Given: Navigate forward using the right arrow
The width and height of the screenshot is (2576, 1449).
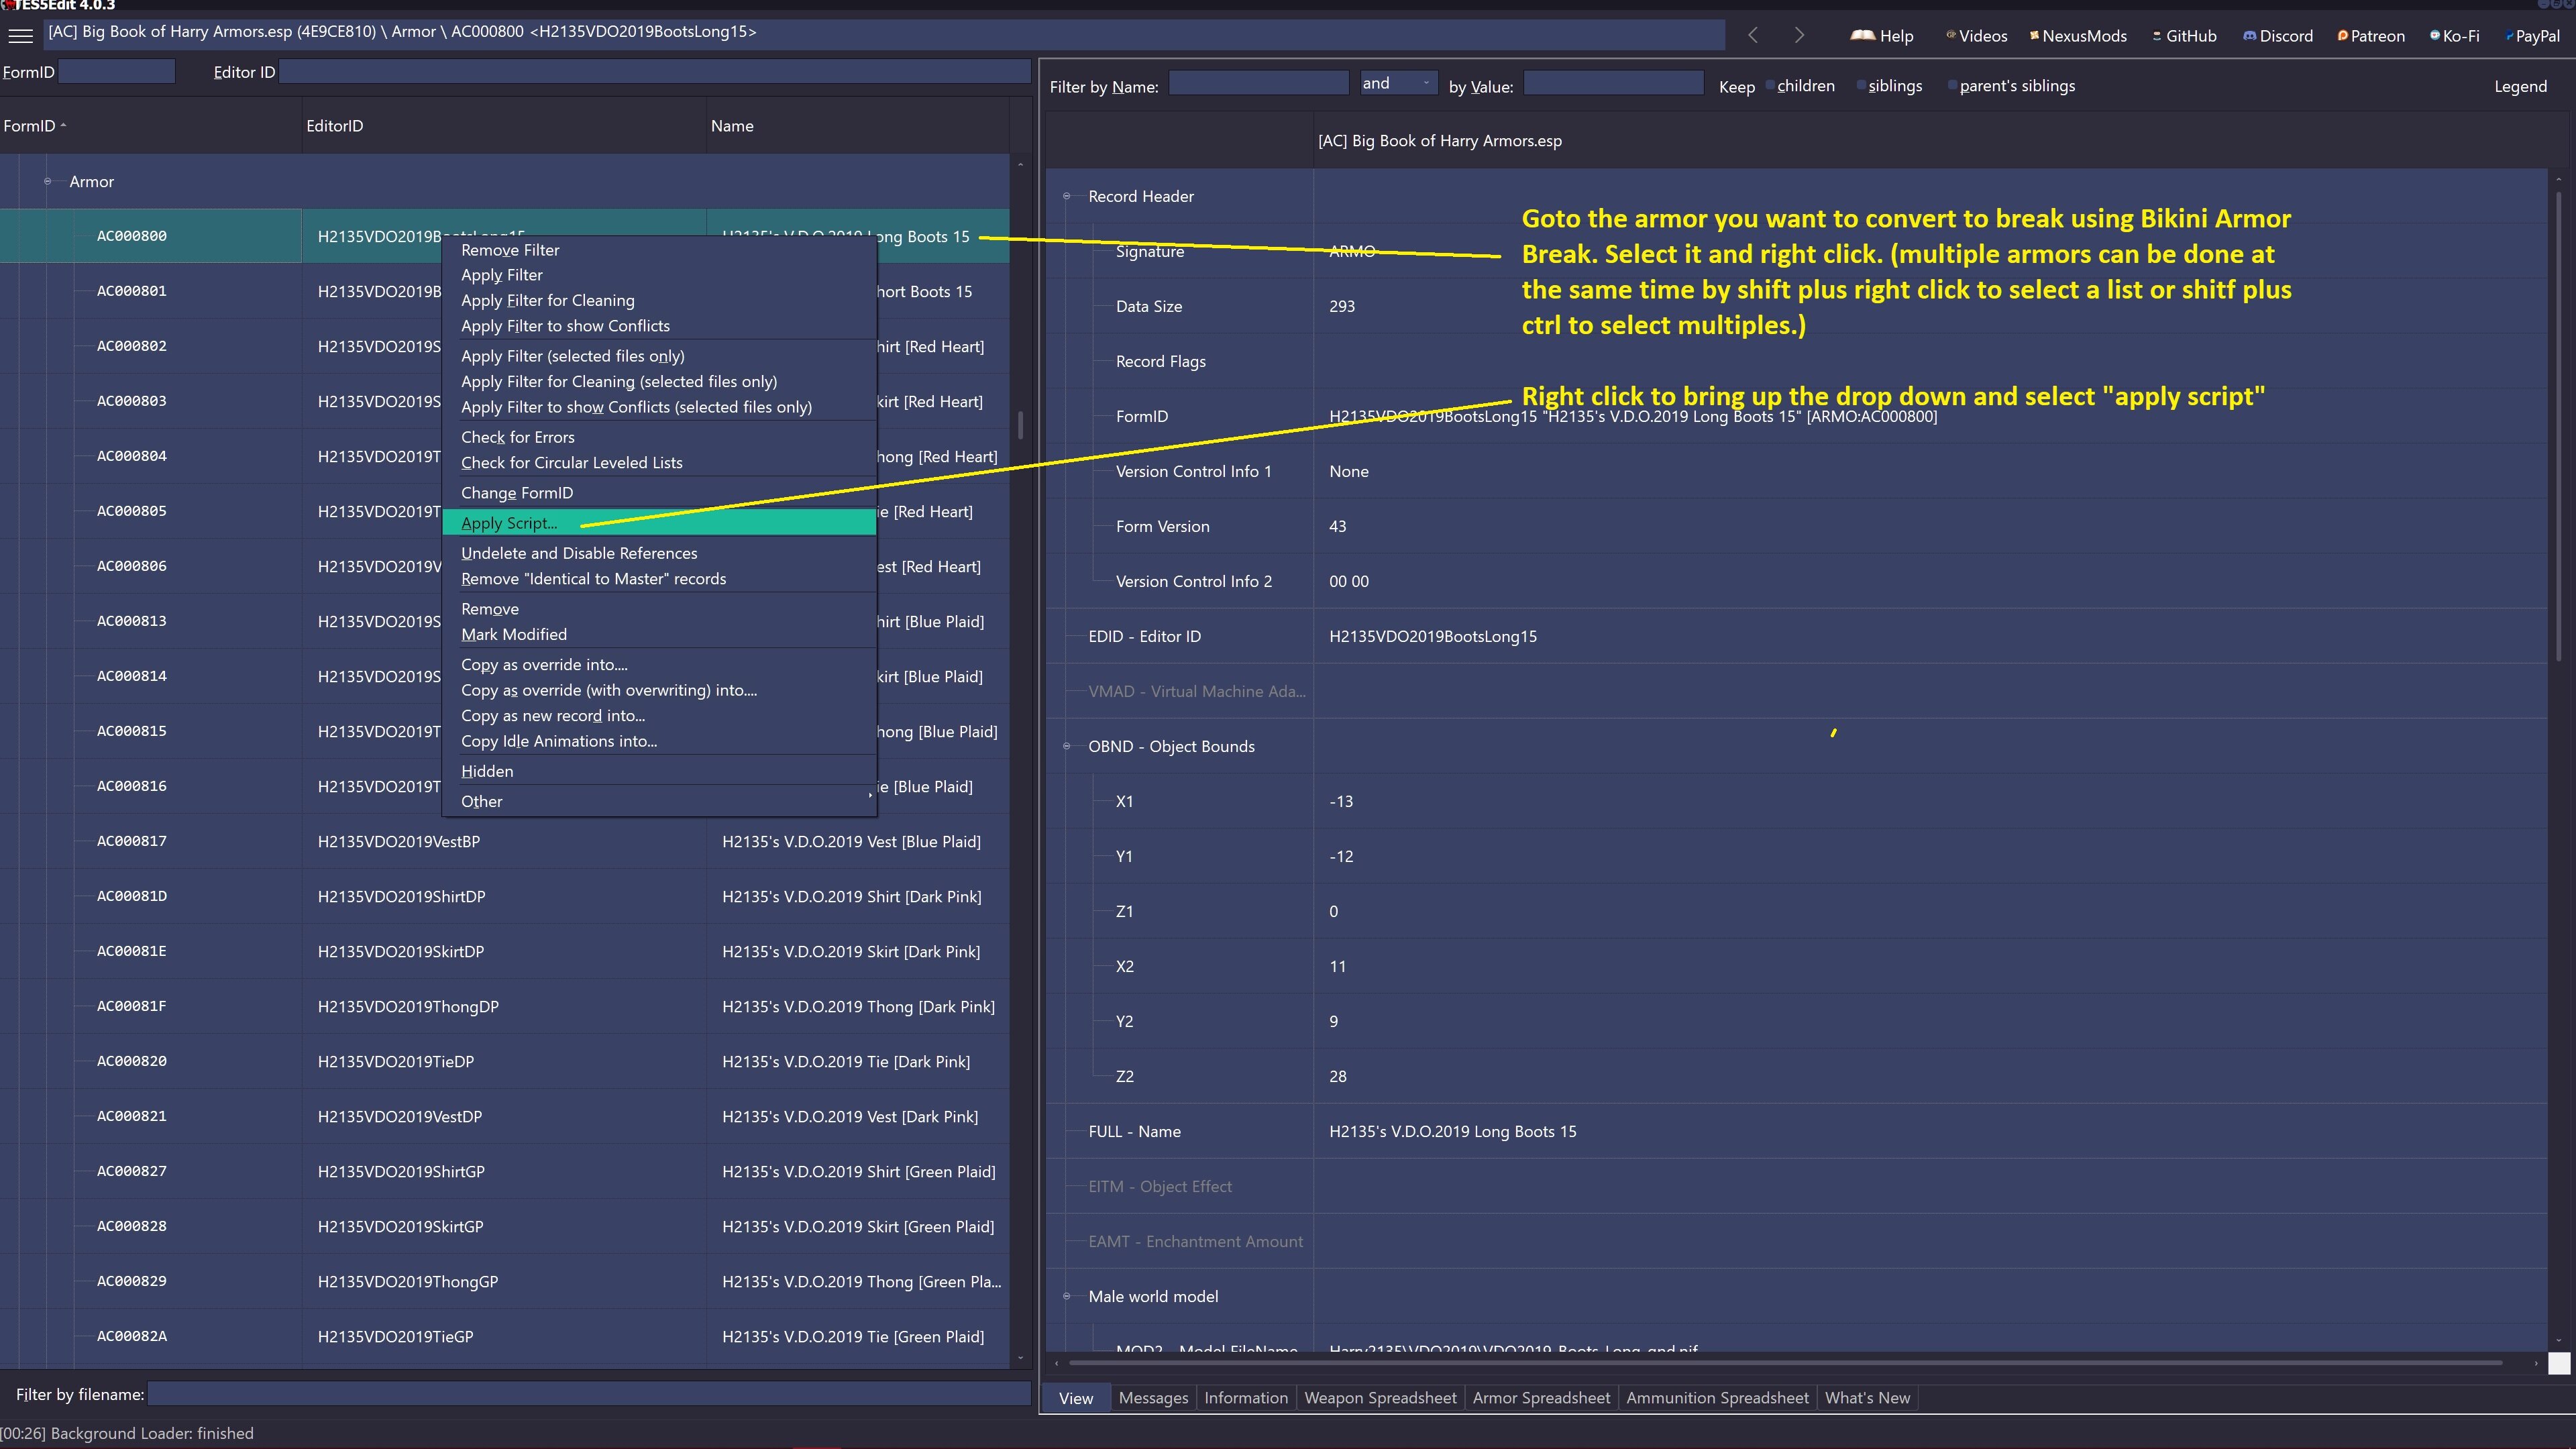Looking at the screenshot, I should [x=1799, y=34].
